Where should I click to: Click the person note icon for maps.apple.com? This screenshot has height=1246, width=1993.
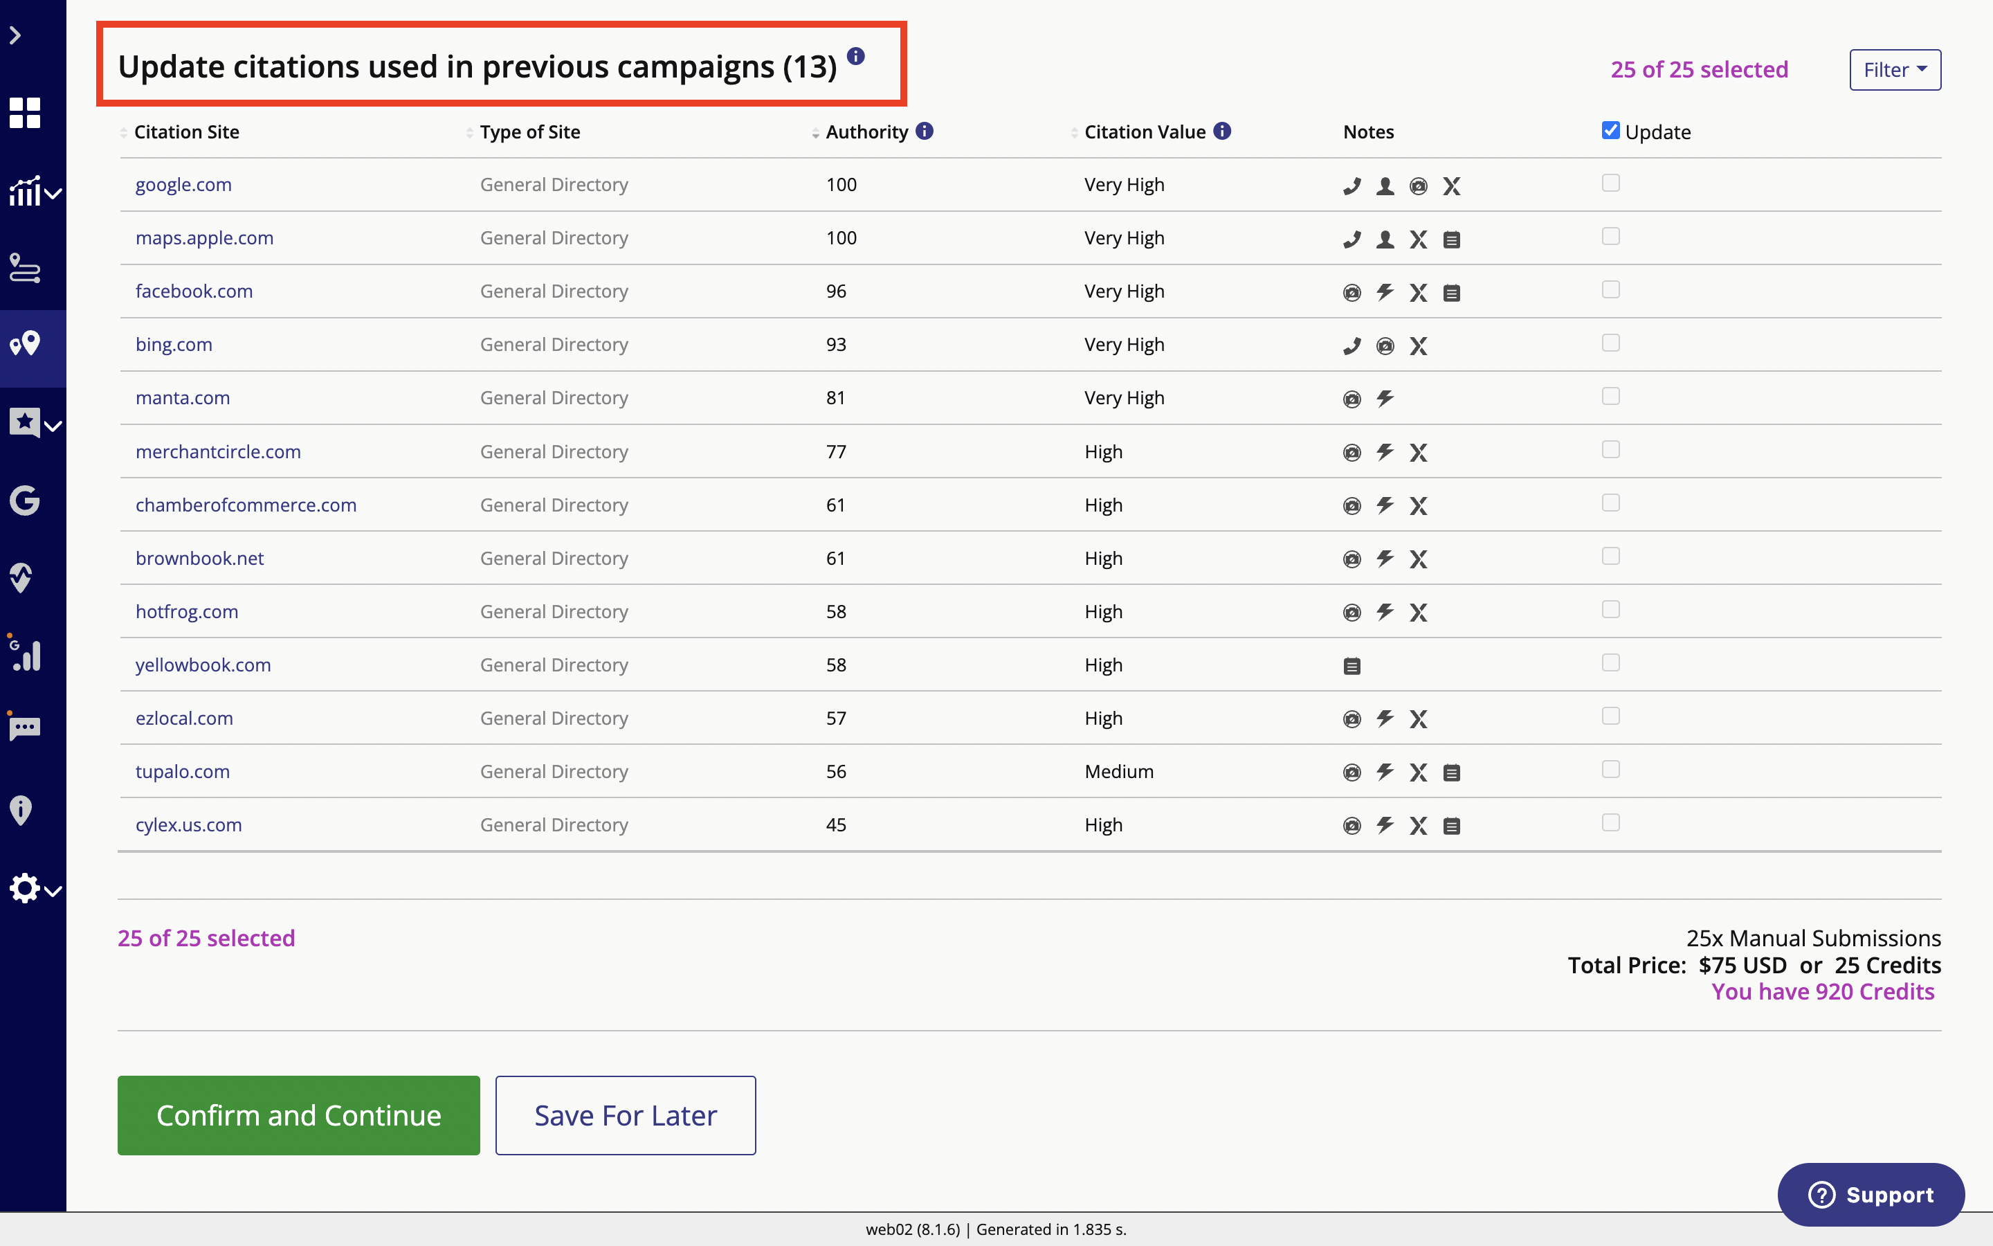coord(1385,240)
